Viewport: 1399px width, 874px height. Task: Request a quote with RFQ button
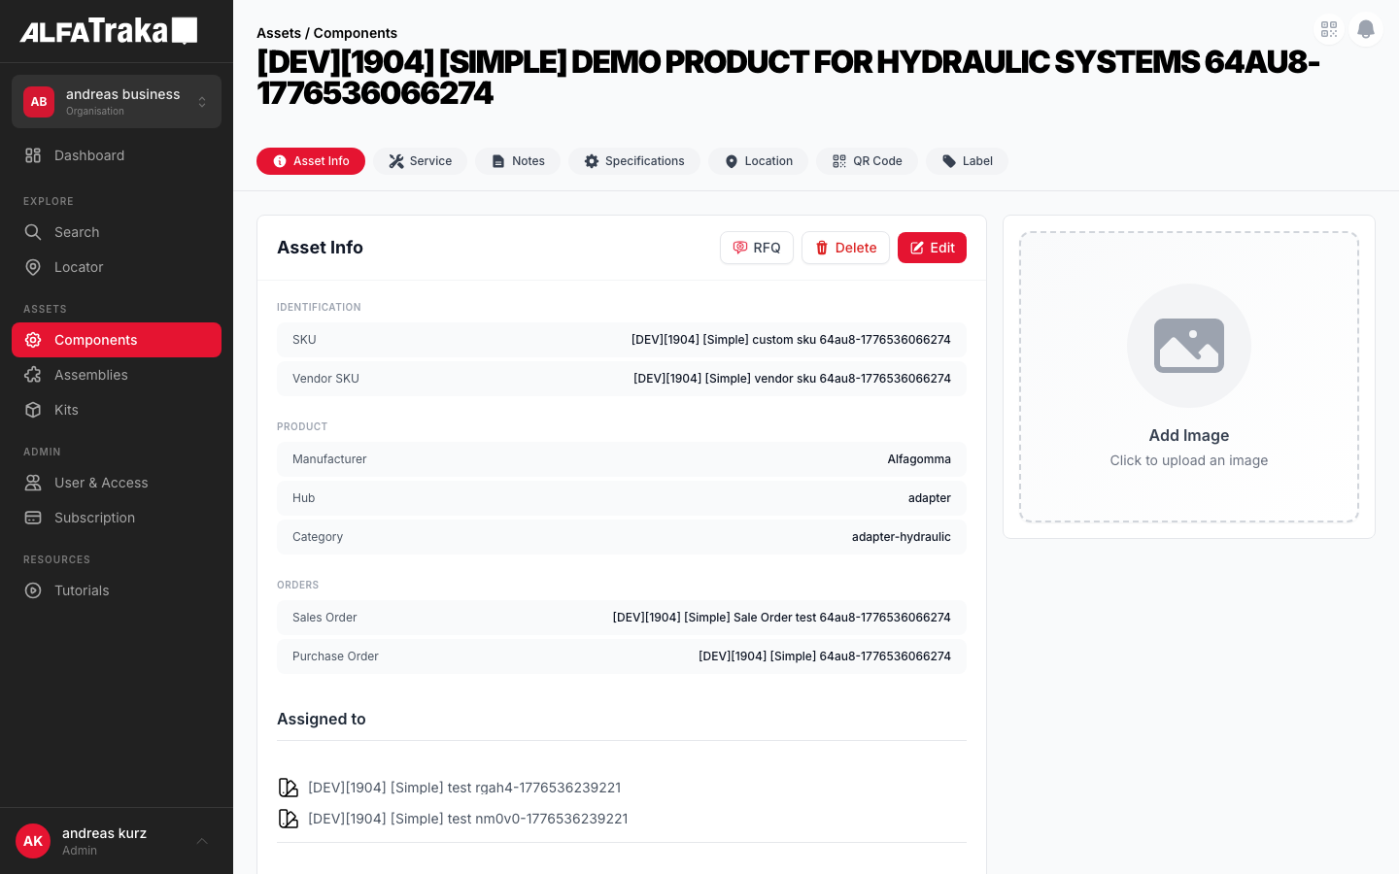tap(756, 248)
